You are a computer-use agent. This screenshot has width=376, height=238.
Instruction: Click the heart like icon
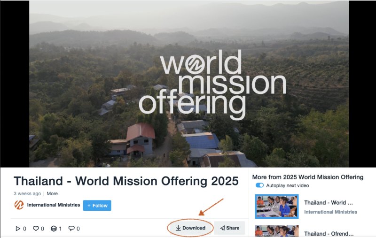click(x=36, y=229)
